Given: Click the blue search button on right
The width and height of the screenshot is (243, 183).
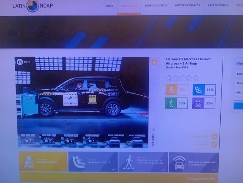Looking at the screenshot, I should tap(238, 106).
